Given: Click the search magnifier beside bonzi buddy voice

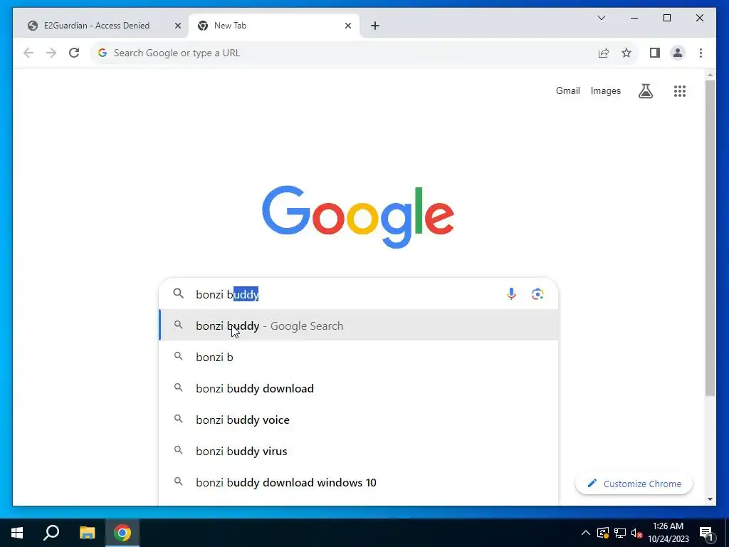Looking at the screenshot, I should tap(178, 419).
